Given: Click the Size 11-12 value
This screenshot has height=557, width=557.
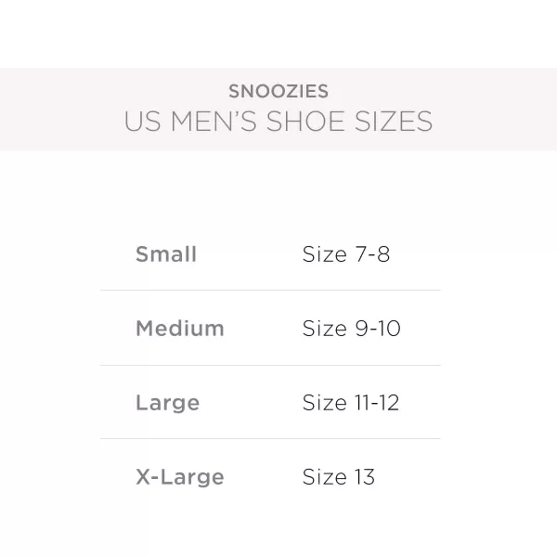Looking at the screenshot, I should (x=351, y=403).
